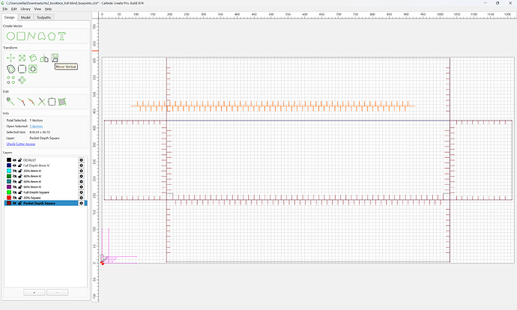Image resolution: width=517 pixels, height=310 pixels.
Task: Show the Full Depth Square layer
Action: [14, 192]
